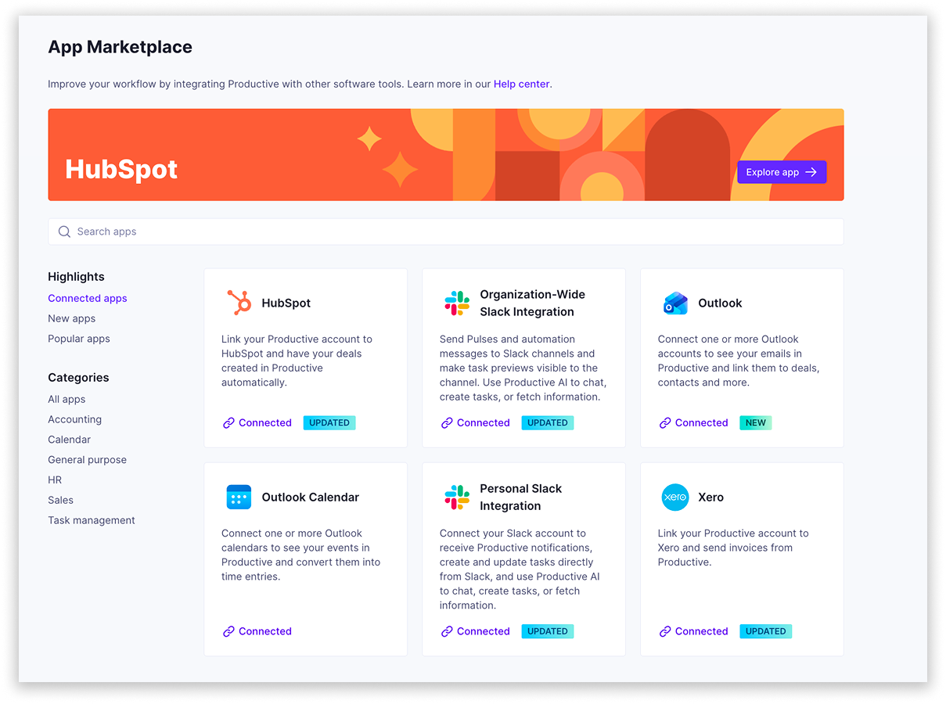Open the Help center link

tap(521, 84)
